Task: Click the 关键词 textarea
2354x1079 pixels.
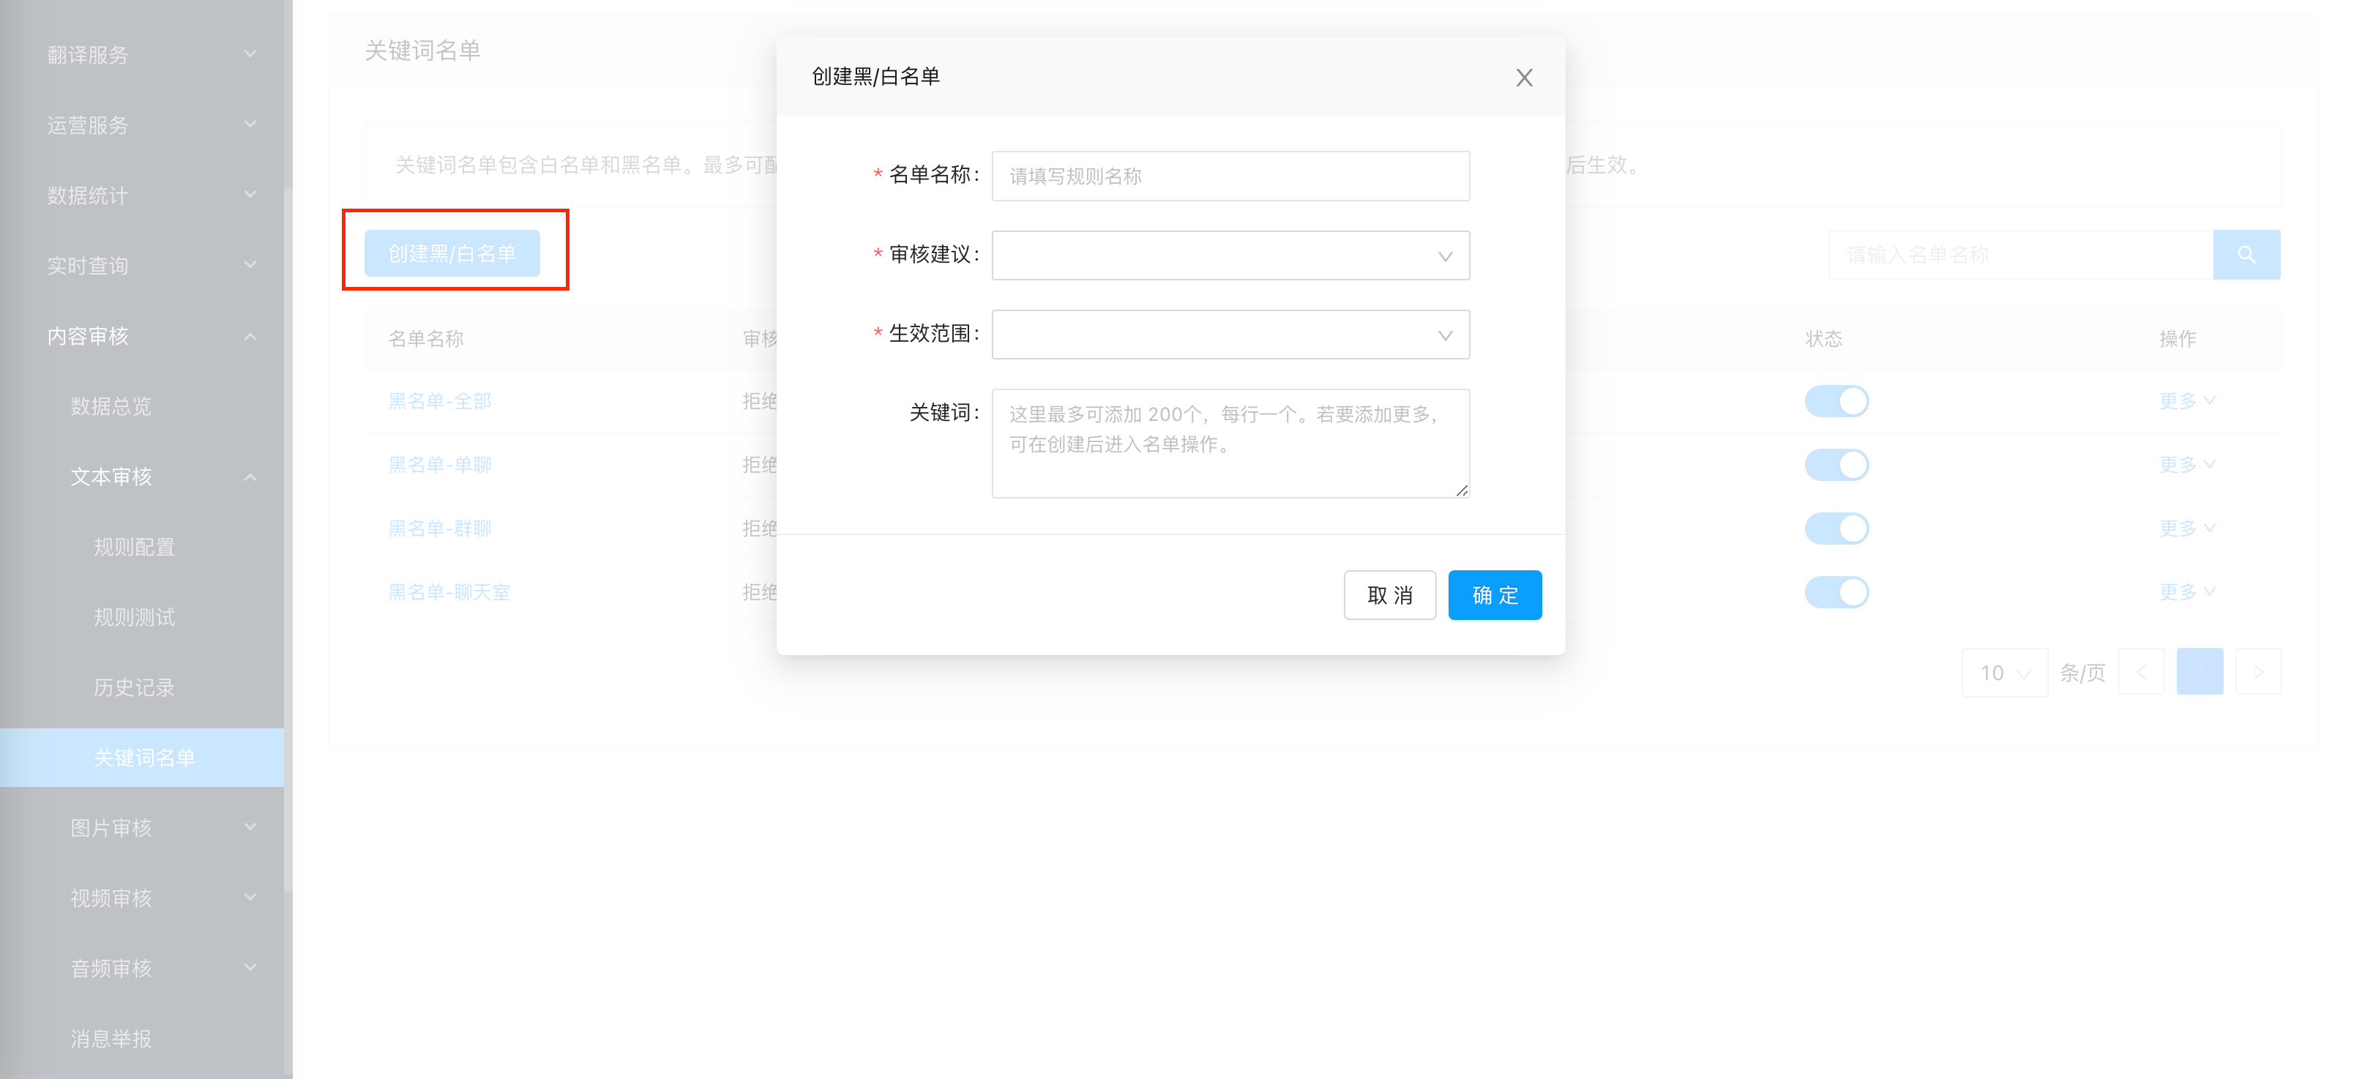Action: pyautogui.click(x=1230, y=443)
